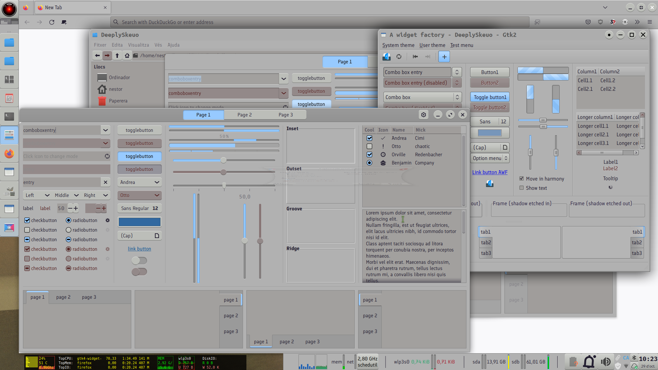658x370 pixels.
Task: Click the up arrow in file manager toolbar
Action: 117,56
